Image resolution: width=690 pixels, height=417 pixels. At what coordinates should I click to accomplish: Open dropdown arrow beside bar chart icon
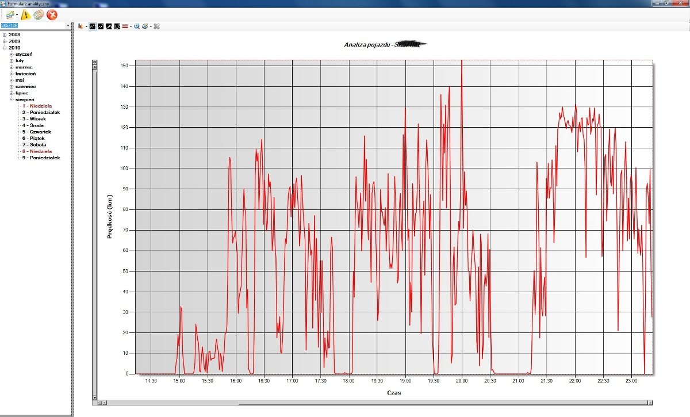point(86,26)
